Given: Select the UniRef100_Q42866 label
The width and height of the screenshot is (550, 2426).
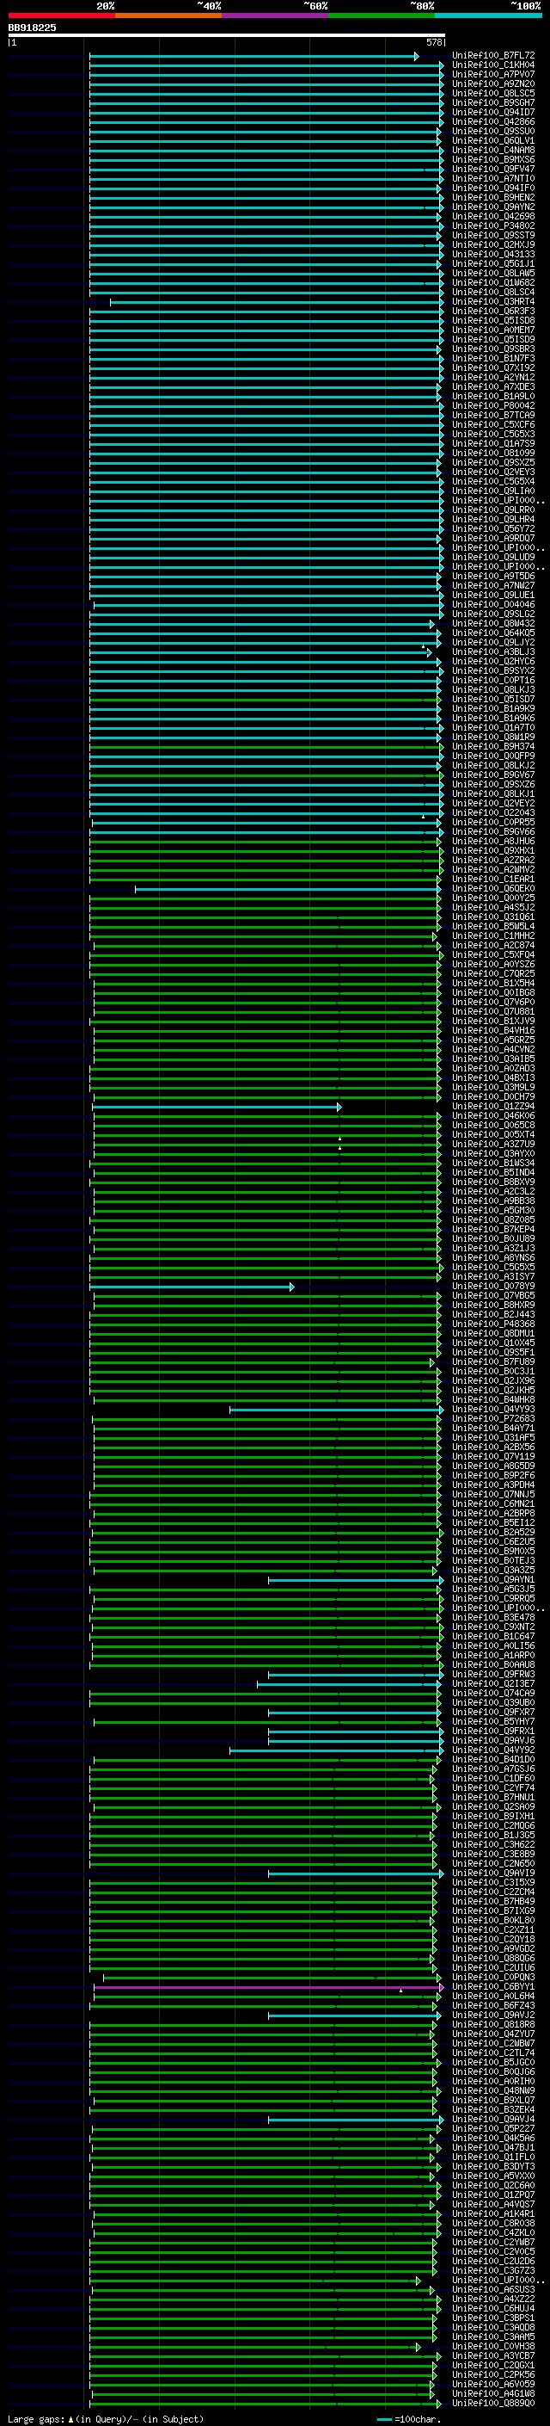Looking at the screenshot, I should [x=493, y=121].
